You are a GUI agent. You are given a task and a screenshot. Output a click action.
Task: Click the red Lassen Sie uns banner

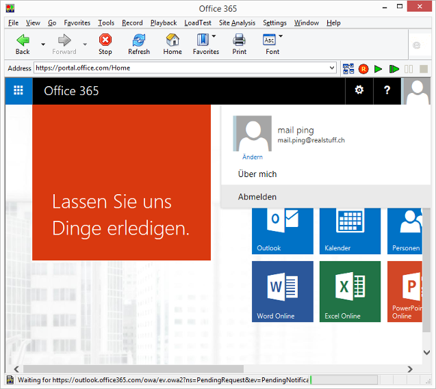[x=122, y=183]
